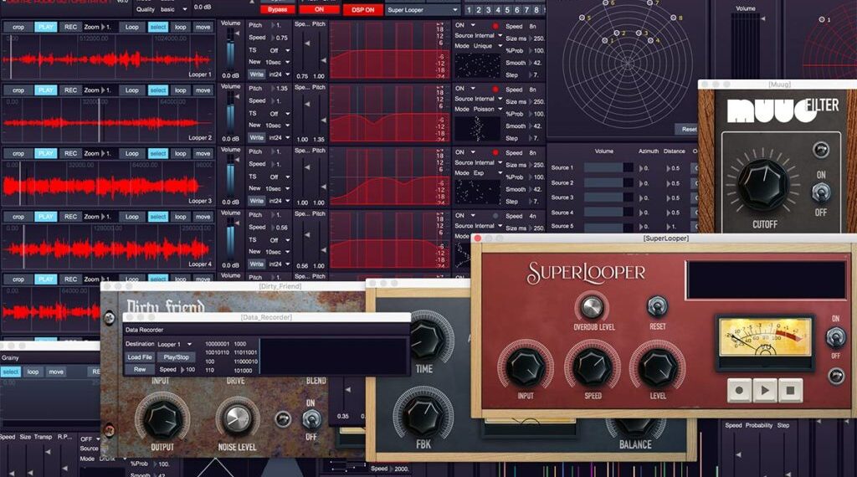Click the red Bypass button
The width and height of the screenshot is (857, 477).
click(275, 9)
